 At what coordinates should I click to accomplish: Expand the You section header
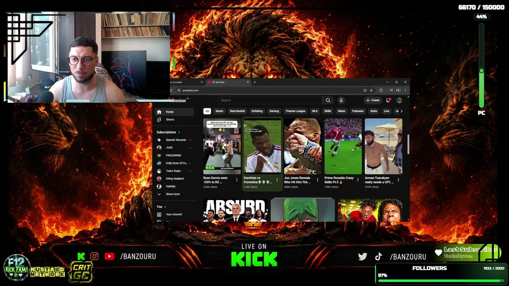click(x=161, y=207)
